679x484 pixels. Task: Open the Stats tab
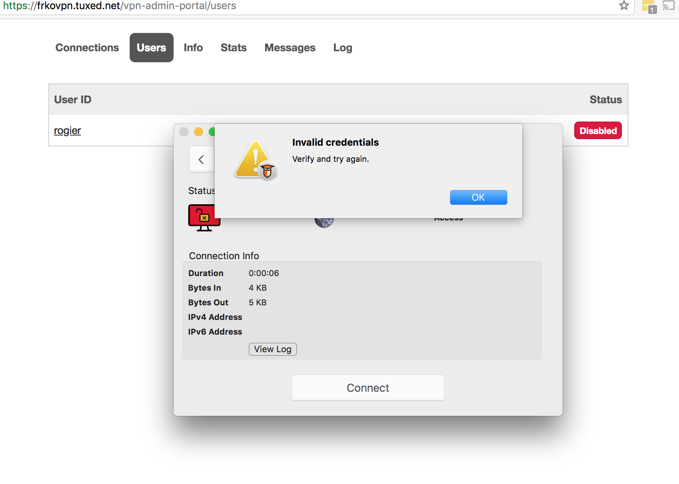coord(233,48)
